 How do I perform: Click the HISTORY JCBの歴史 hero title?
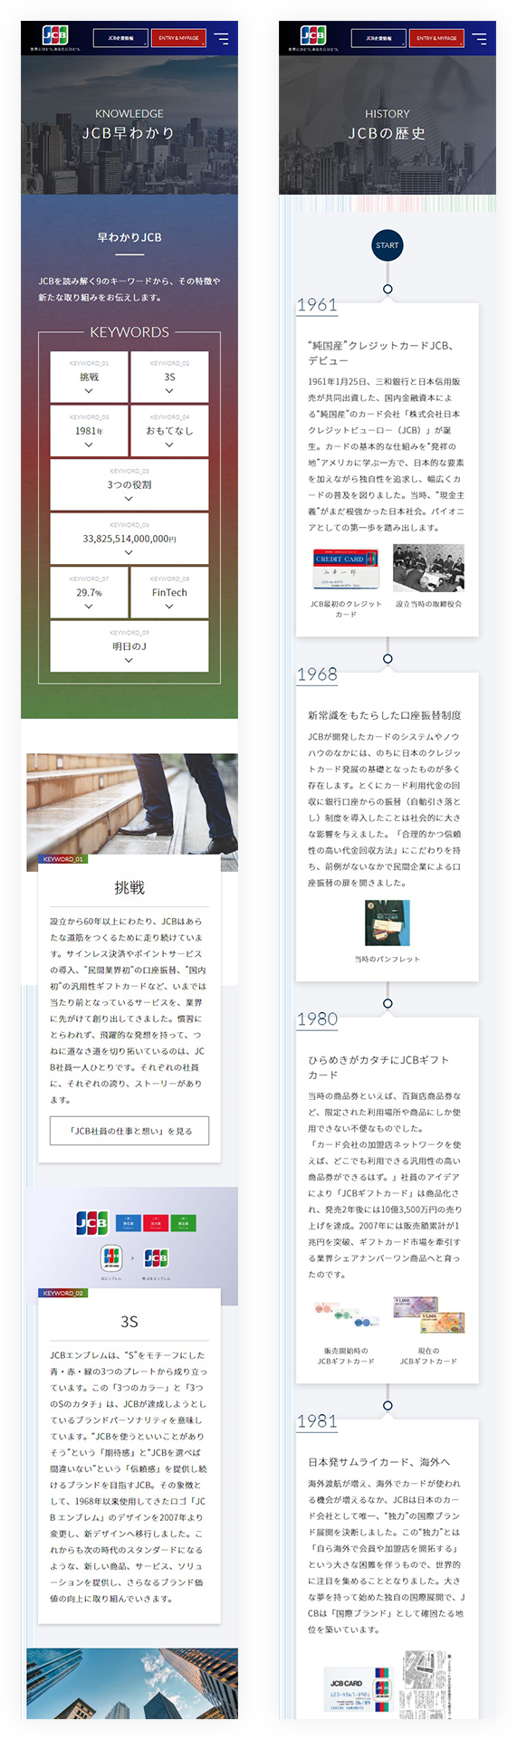(388, 125)
